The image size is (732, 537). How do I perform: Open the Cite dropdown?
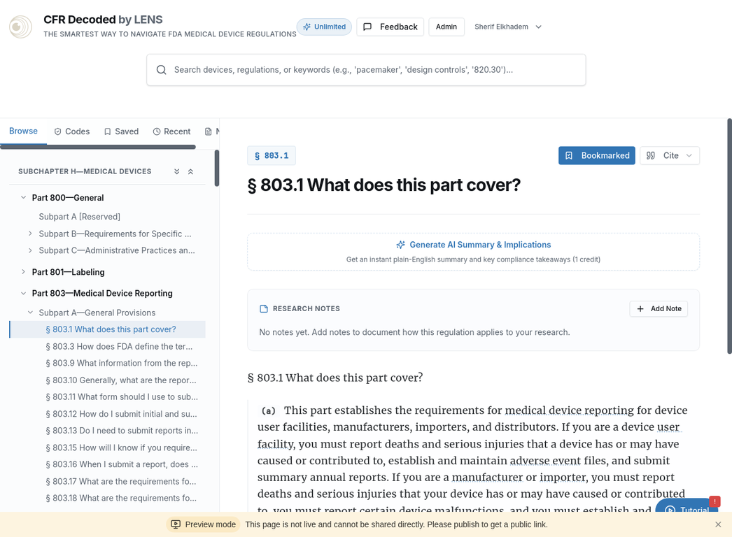(670, 155)
